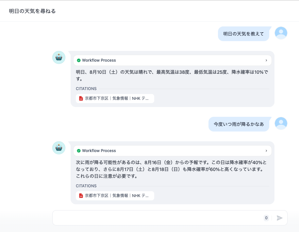Select the 今度いつ雨が降るかなあ message bubble

pyautogui.click(x=239, y=124)
